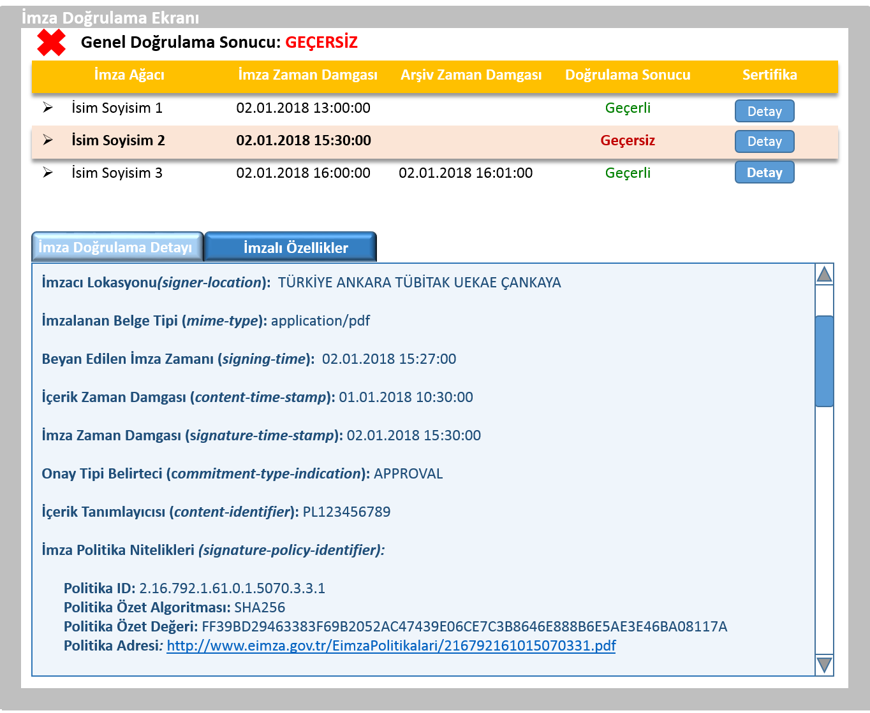Expand the İsim Soyisim 2 signature node
The width and height of the screenshot is (870, 713).
click(48, 140)
